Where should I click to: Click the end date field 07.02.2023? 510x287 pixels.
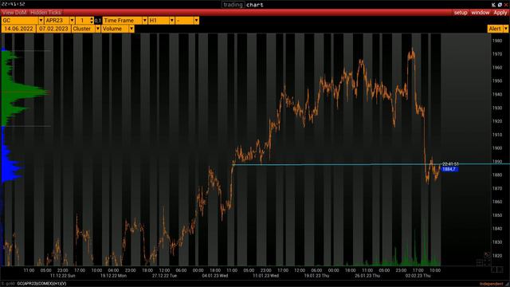coord(53,29)
